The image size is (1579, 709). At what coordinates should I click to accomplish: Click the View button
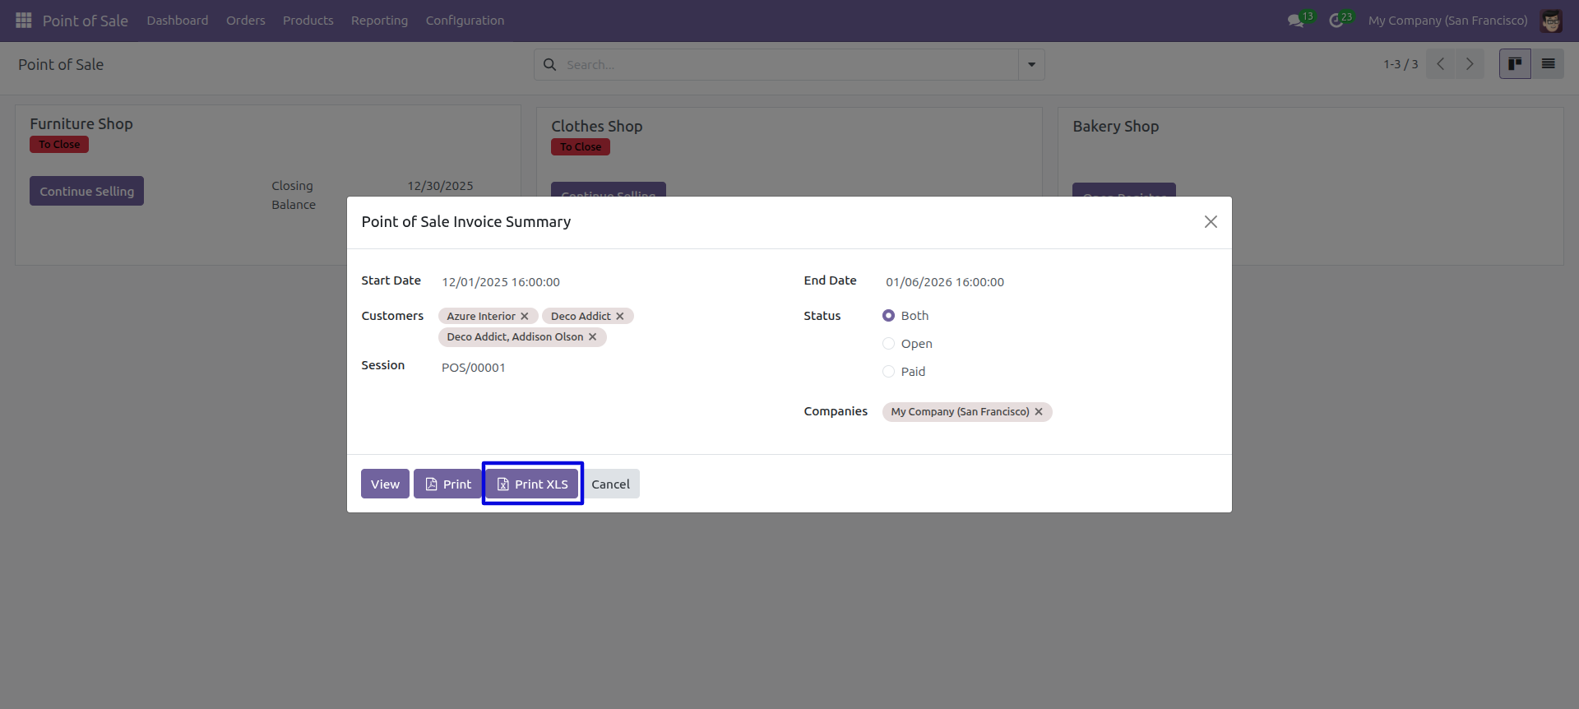pos(385,484)
